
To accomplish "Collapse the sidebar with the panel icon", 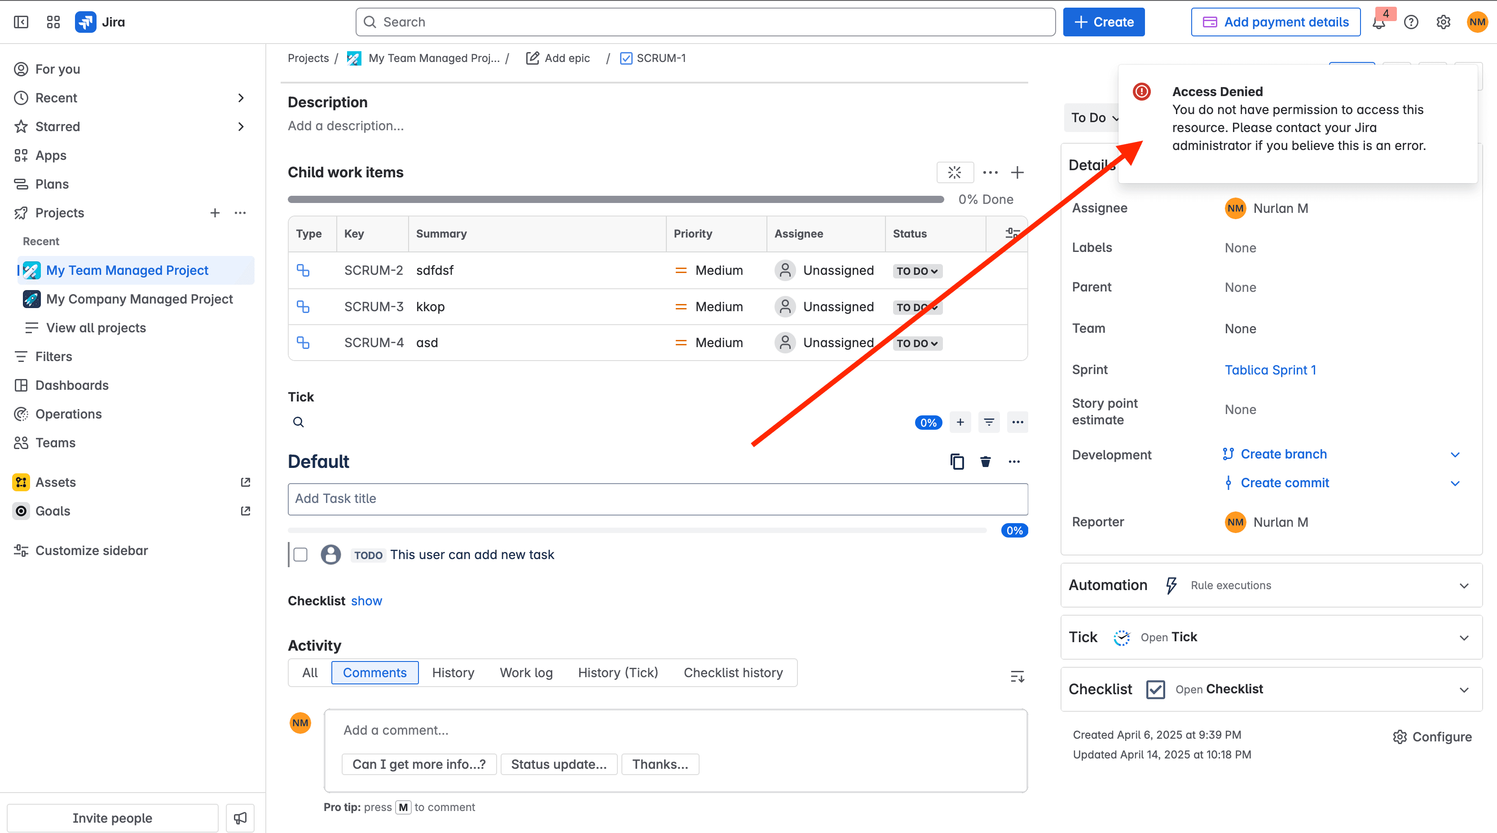I will point(21,22).
